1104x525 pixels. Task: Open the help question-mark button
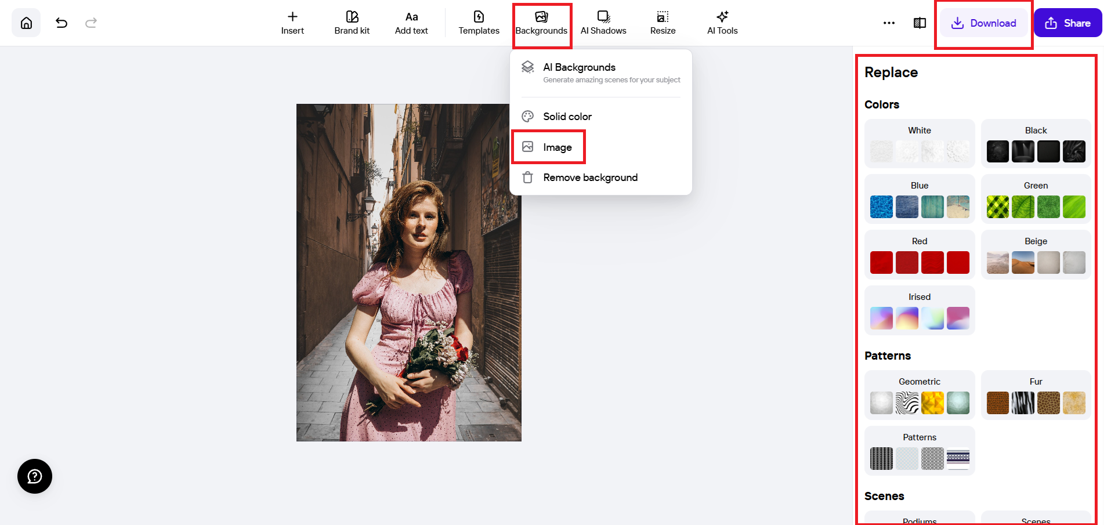[35, 476]
